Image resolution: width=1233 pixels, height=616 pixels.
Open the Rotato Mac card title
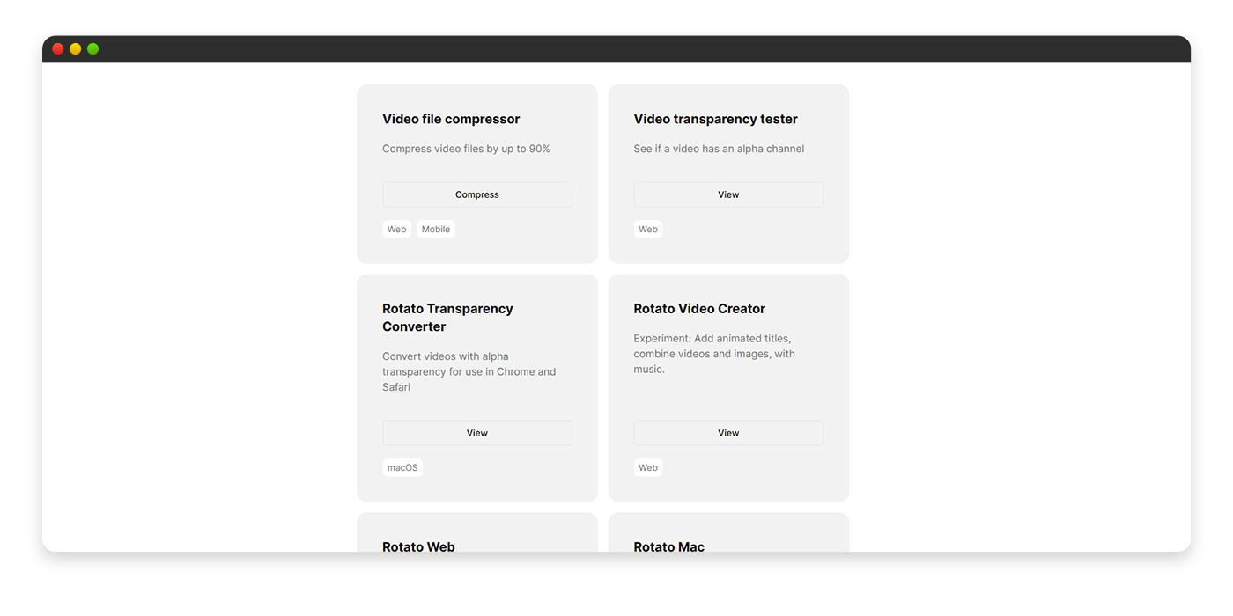tap(669, 546)
